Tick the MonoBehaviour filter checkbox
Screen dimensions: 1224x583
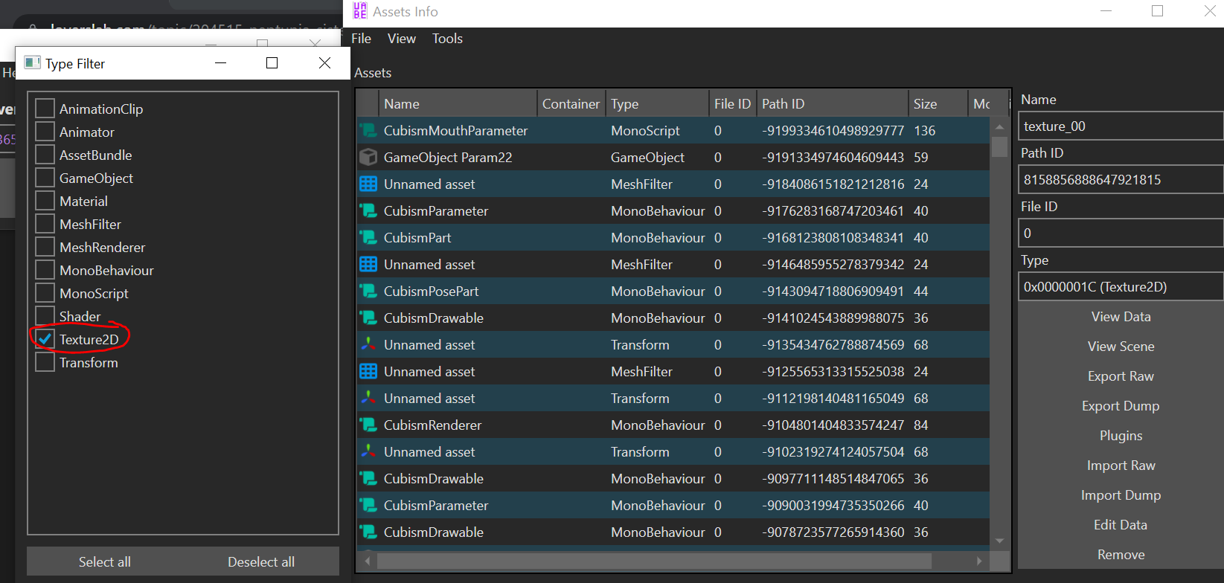pos(45,271)
